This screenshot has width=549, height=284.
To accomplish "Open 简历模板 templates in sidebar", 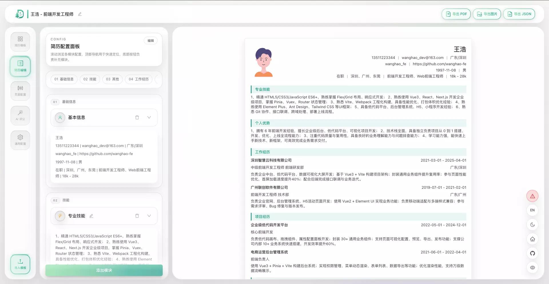I will 20,41.
